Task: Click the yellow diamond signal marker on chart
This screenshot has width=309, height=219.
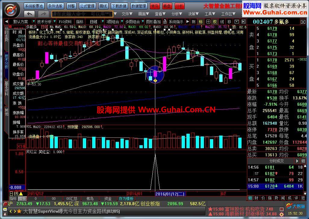Action: 155,80
